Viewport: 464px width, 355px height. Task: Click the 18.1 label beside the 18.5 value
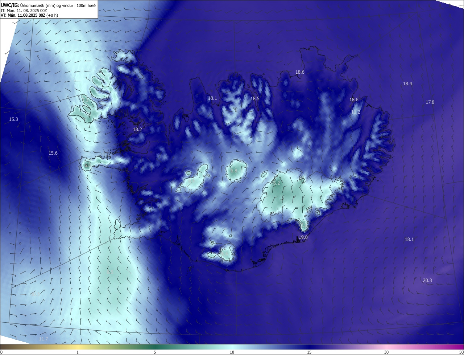212,98
